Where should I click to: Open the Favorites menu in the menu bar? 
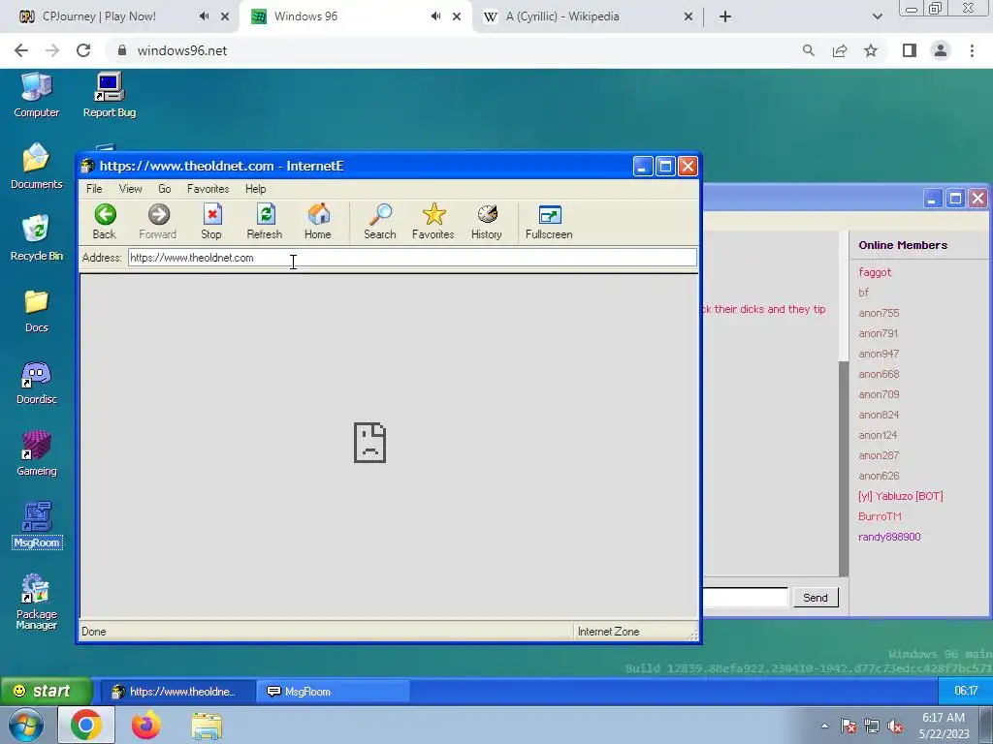click(208, 189)
